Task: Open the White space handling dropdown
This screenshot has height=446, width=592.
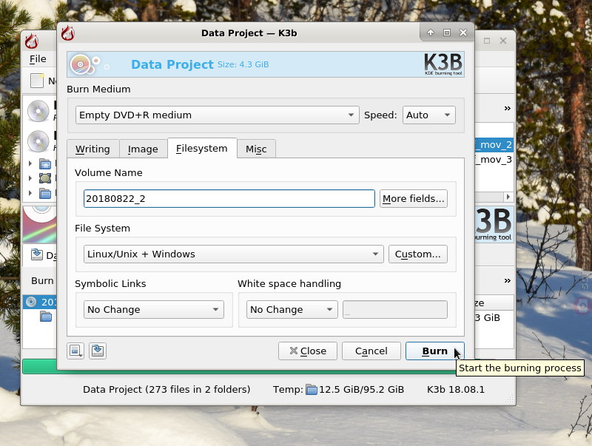Action: (292, 309)
